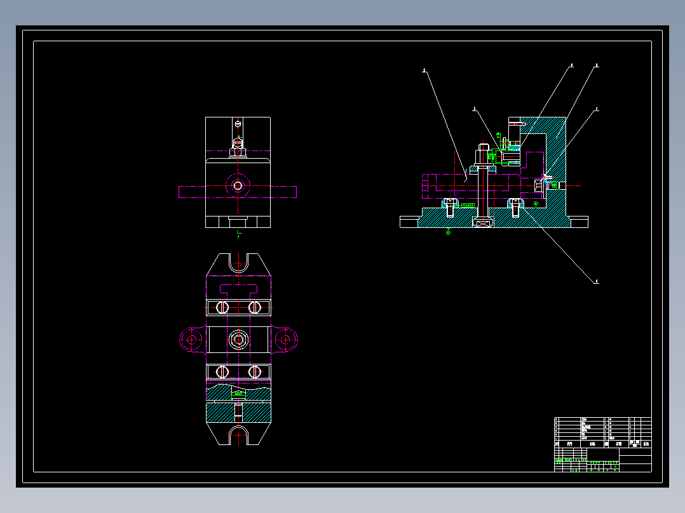The width and height of the screenshot is (685, 513).
Task: Click the upper U-slot of the top view
Action: pos(238,263)
